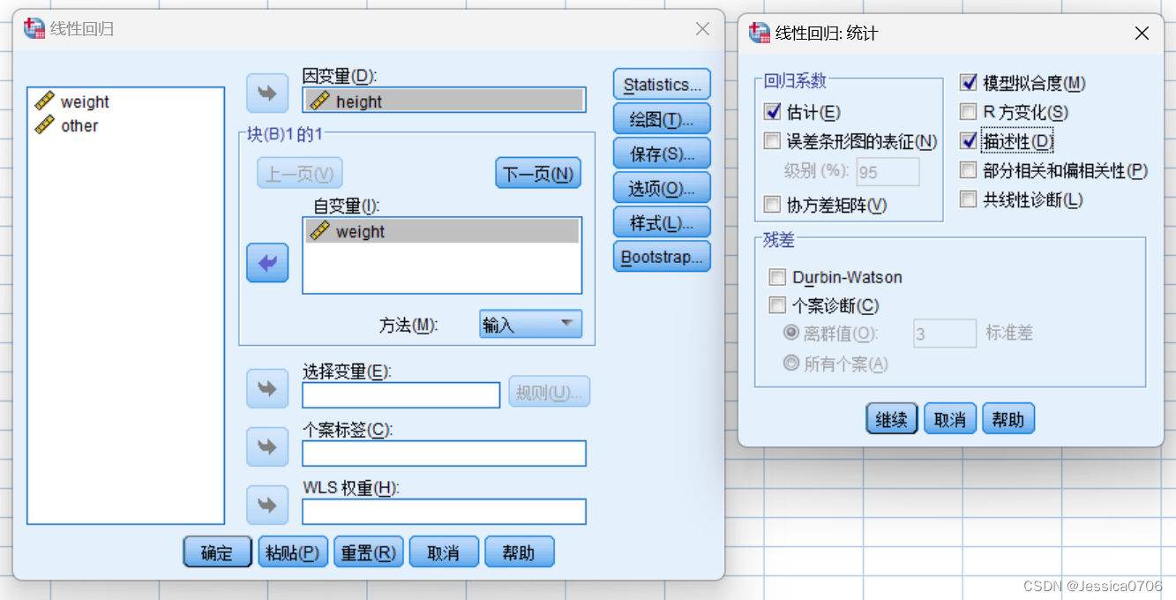Uncheck 模型拟合度(M) checkbox

pos(969,83)
